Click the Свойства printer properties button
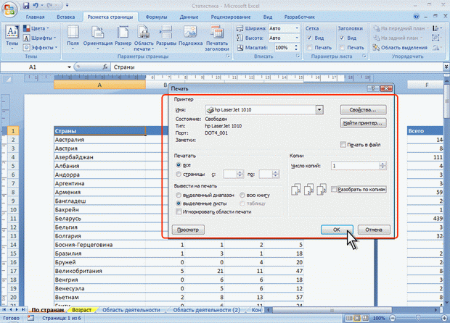 (364, 109)
